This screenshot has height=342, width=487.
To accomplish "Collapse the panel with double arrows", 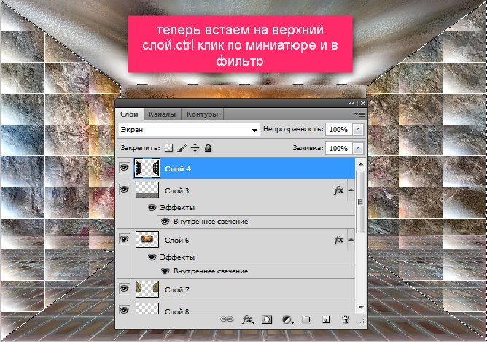I will tap(351, 103).
